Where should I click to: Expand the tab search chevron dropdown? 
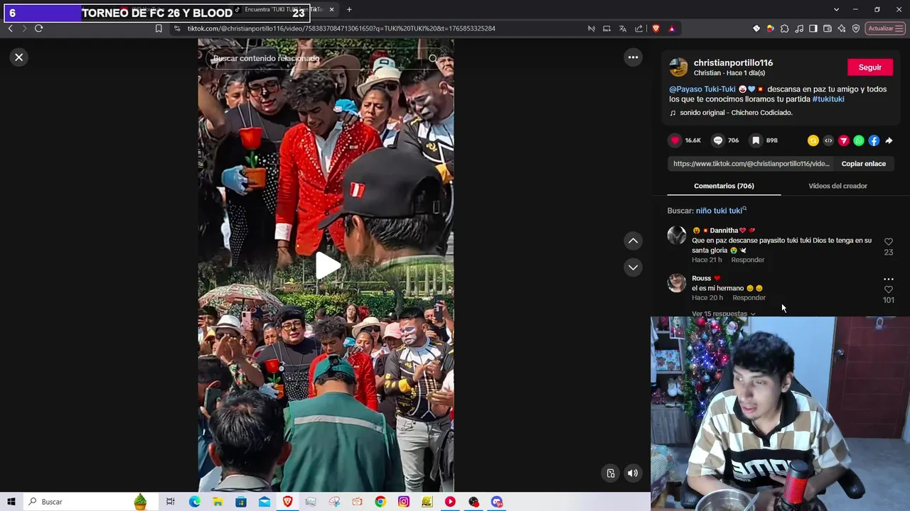(836, 9)
